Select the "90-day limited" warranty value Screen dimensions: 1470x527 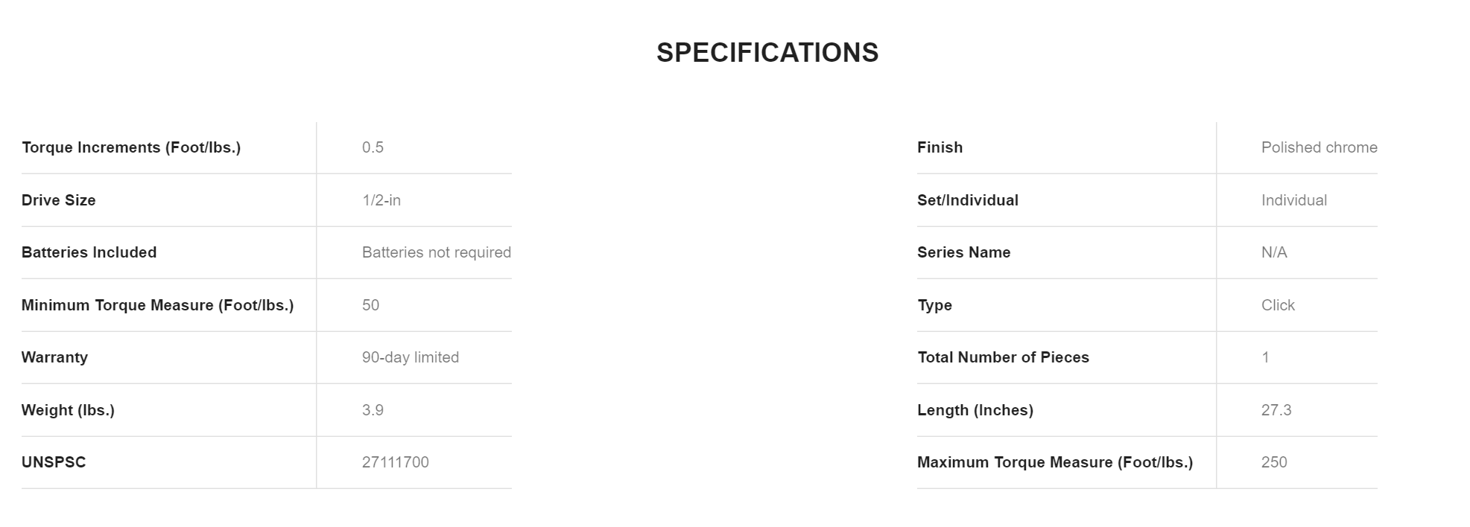[410, 357]
